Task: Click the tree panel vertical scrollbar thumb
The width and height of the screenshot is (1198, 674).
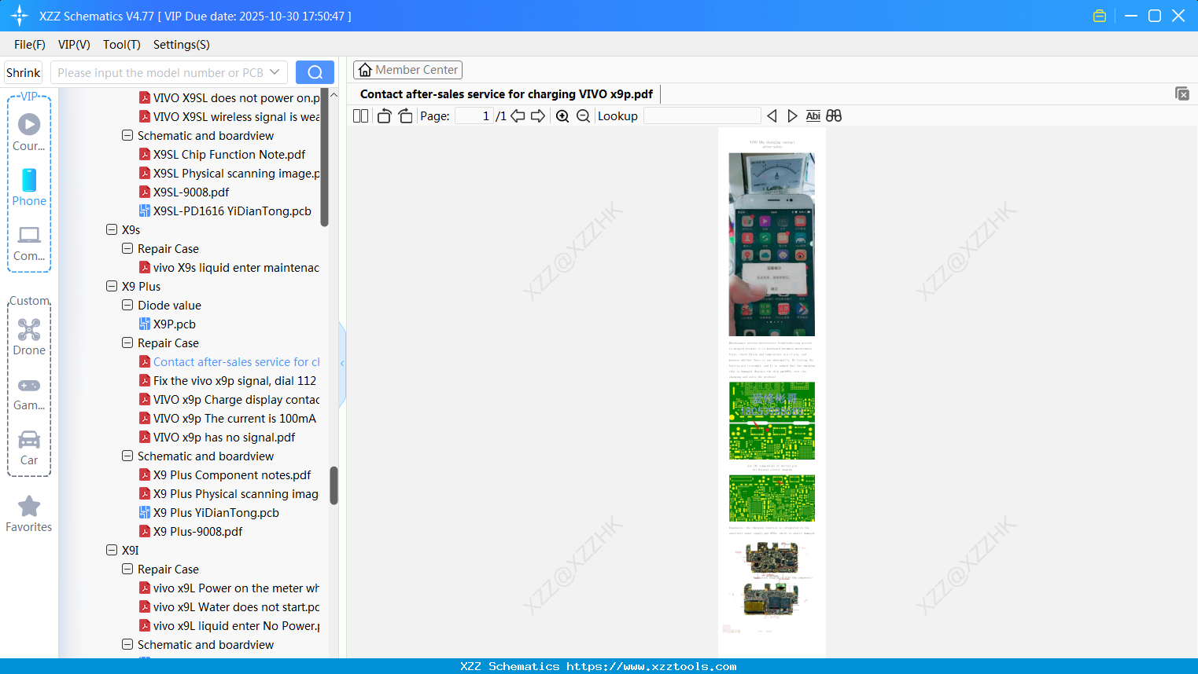Action: click(334, 485)
